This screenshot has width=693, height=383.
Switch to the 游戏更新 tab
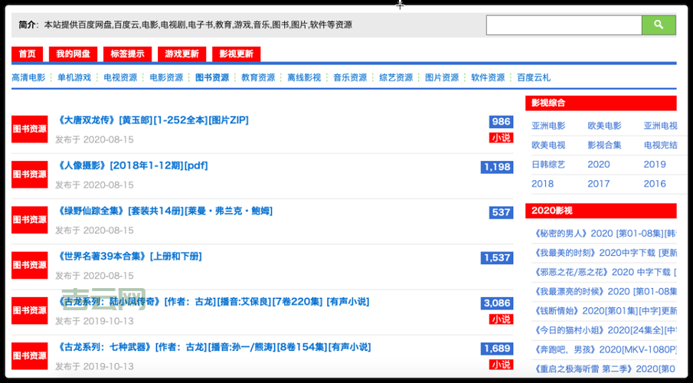[181, 54]
